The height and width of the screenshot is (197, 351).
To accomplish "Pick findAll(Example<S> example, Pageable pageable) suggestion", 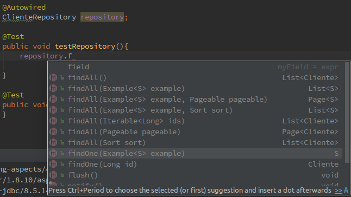I will (x=195, y=99).
